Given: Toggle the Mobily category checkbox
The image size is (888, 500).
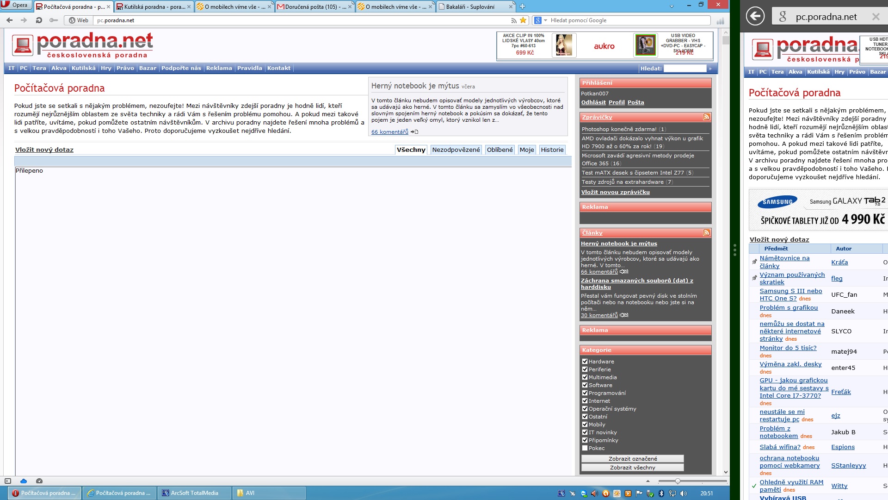Looking at the screenshot, I should pos(585,425).
